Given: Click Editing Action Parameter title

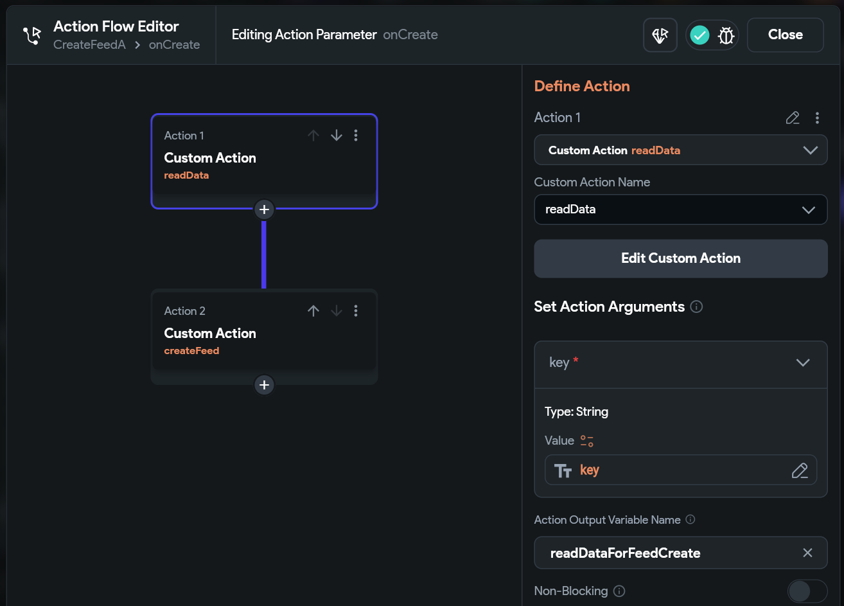Looking at the screenshot, I should coord(304,35).
